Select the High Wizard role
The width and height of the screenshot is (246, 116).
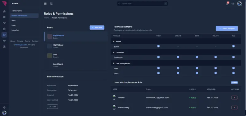point(76,46)
